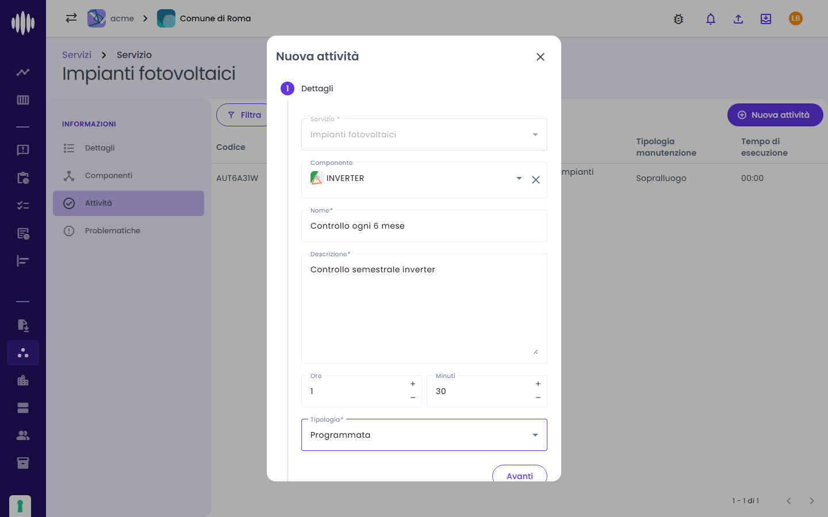Open the LB user avatar menu
The image size is (828, 517).
[796, 18]
